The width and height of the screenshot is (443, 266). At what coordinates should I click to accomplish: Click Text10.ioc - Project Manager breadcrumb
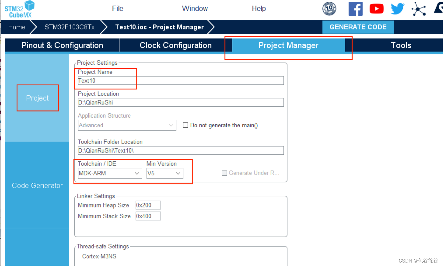click(x=160, y=27)
